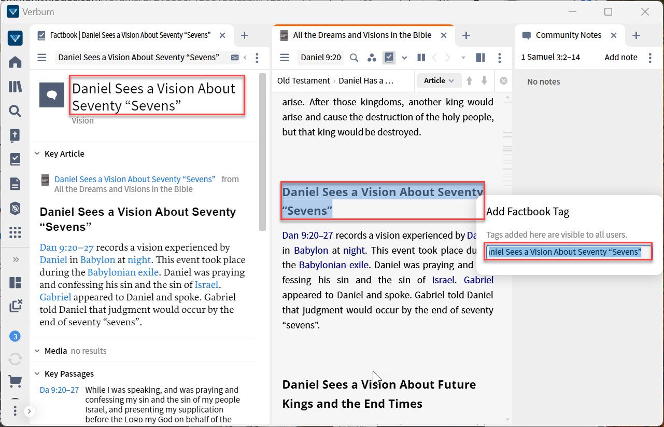Open dropdown arrow beside Factbook toolbar button

pyautogui.click(x=405, y=58)
